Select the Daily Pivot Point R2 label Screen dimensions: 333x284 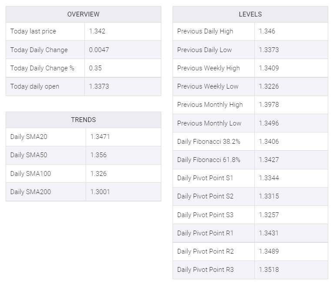click(206, 251)
